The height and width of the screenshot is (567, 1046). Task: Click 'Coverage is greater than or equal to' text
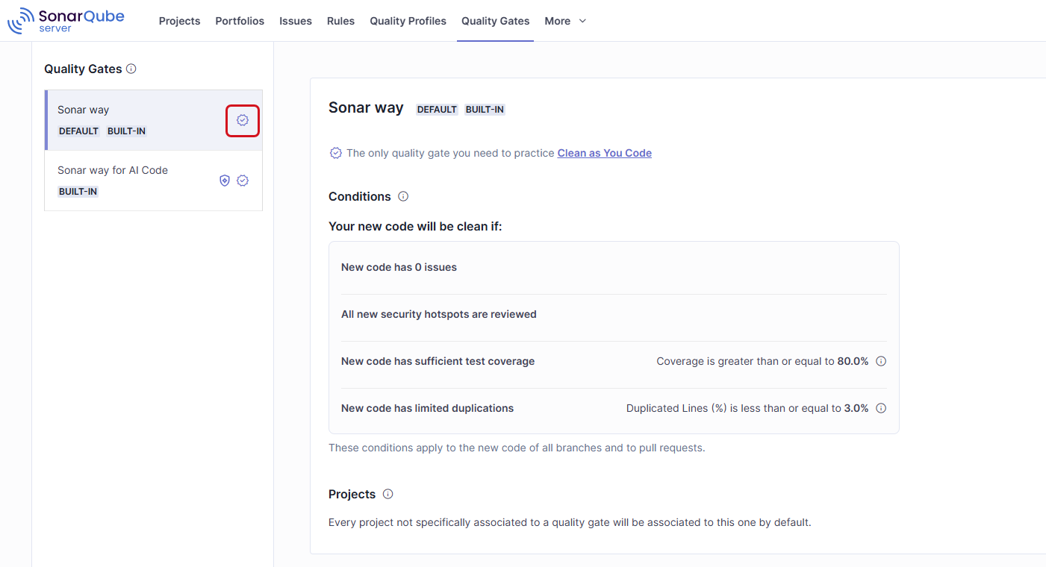click(745, 361)
